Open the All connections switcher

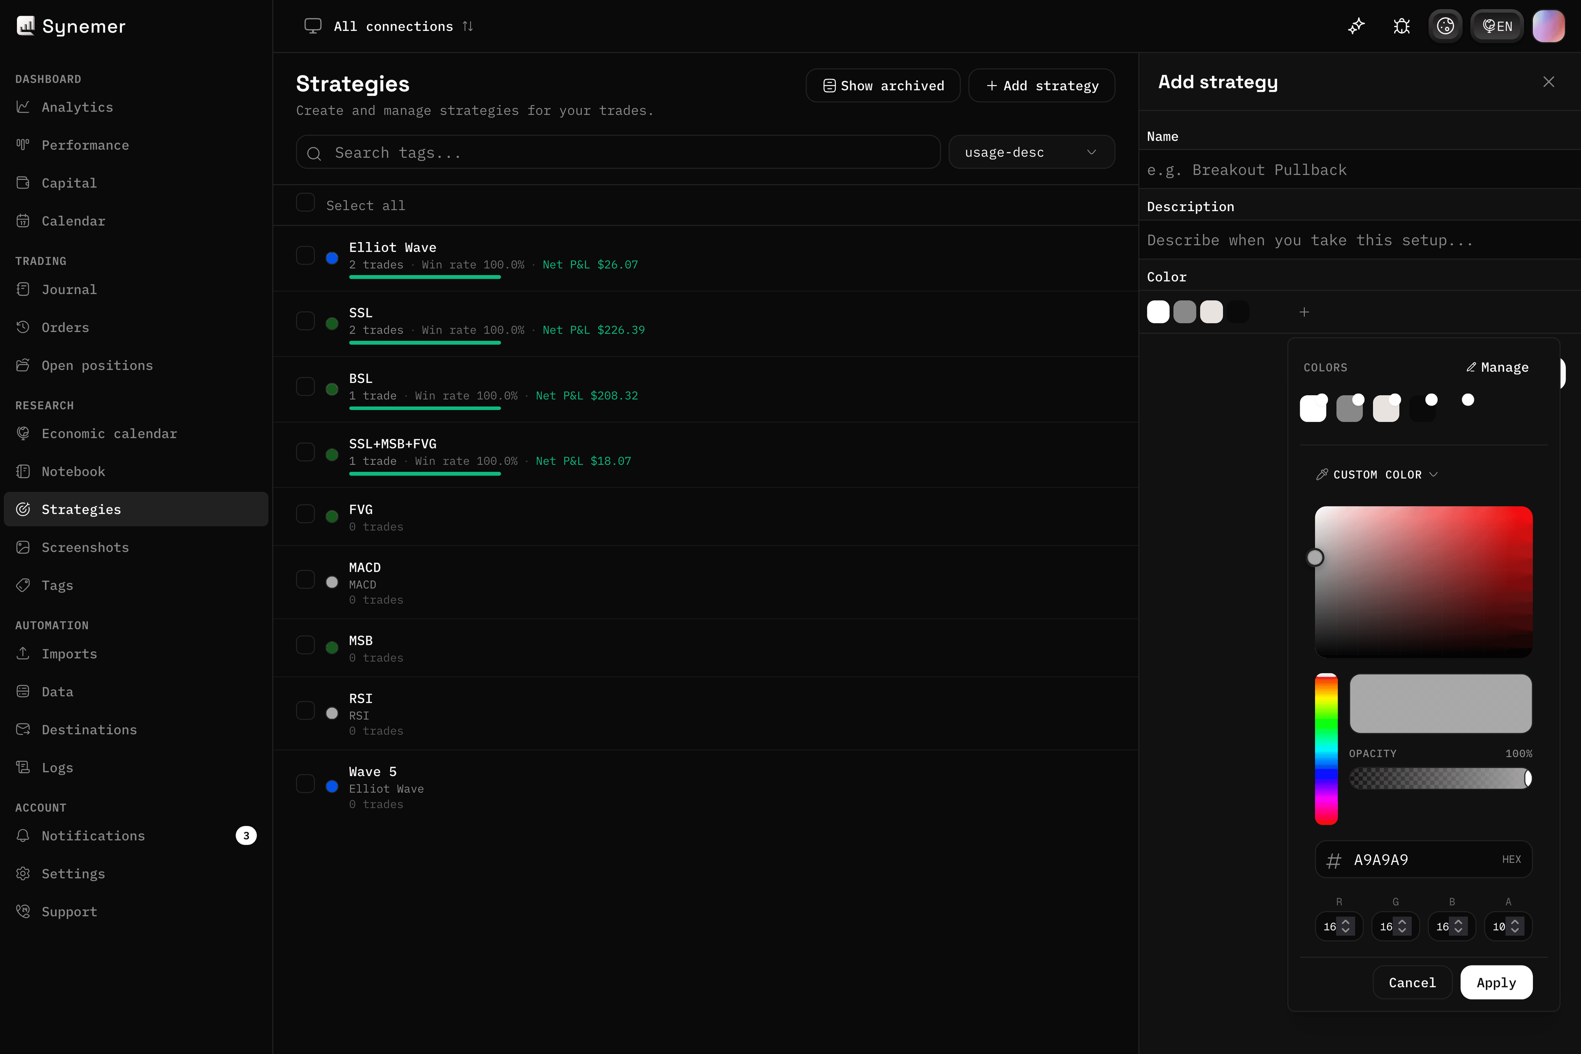389,26
